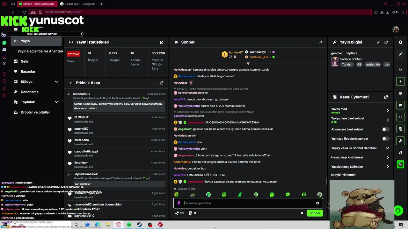408x229 pixels.
Task: Click the asiricirkin tag
Action: 373,64
